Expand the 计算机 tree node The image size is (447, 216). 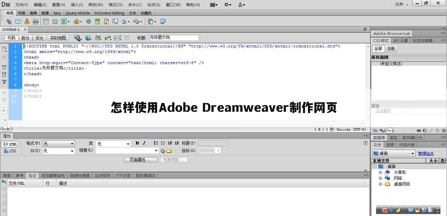[x=380, y=172]
